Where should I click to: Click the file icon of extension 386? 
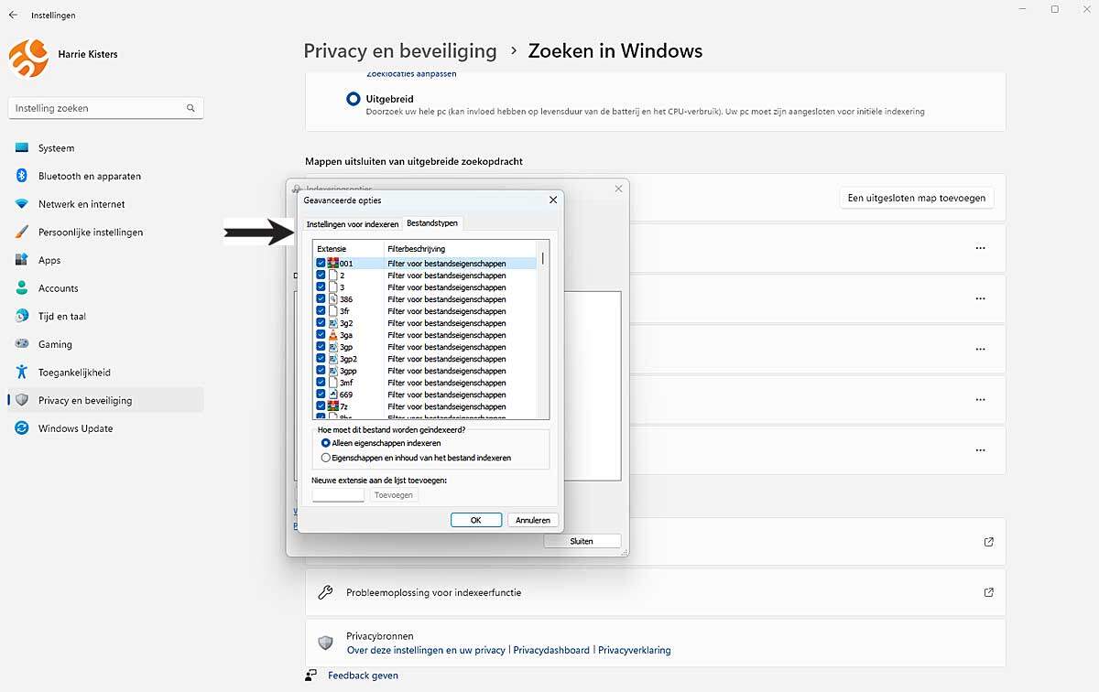(332, 299)
